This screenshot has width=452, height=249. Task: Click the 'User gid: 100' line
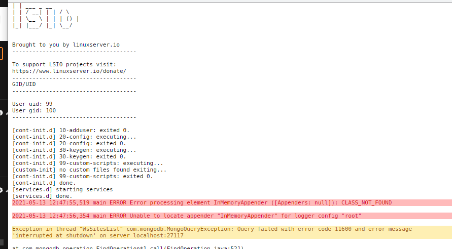point(34,110)
